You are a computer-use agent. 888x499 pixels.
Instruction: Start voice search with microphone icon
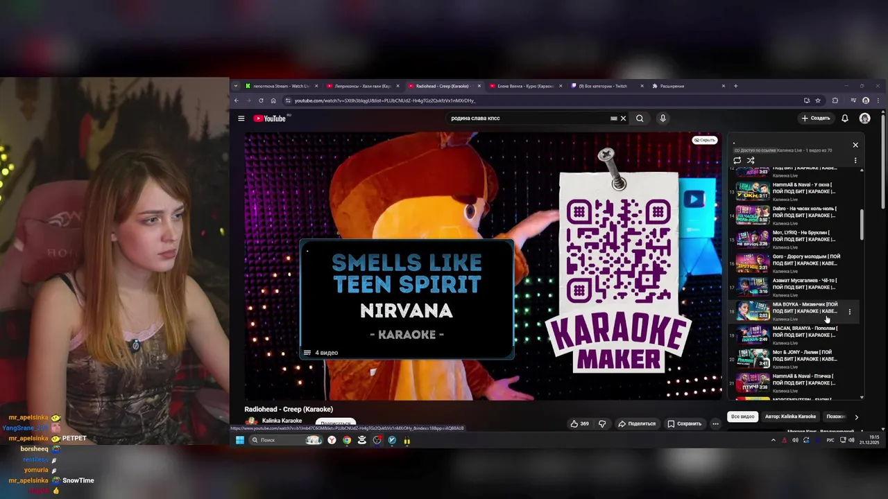(x=663, y=119)
